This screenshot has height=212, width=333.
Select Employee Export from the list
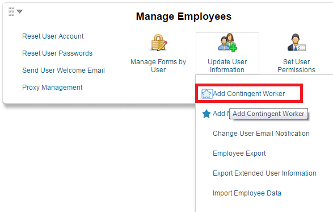pos(239,153)
